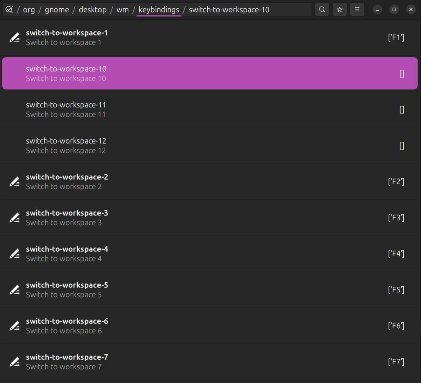Click edited pencil icon for switch-to-workspace-2

15,181
